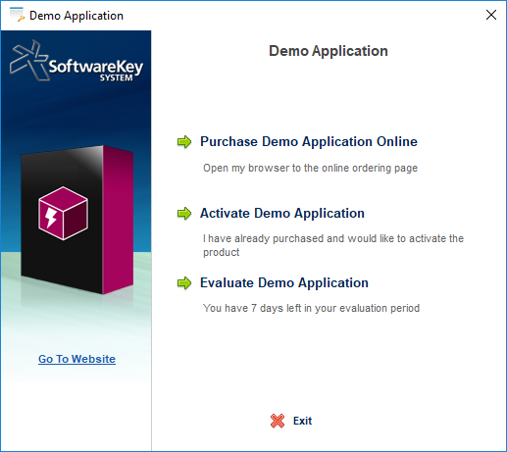
Task: Click the SoftwareKey System wordmark text
Action: pyautogui.click(x=96, y=70)
